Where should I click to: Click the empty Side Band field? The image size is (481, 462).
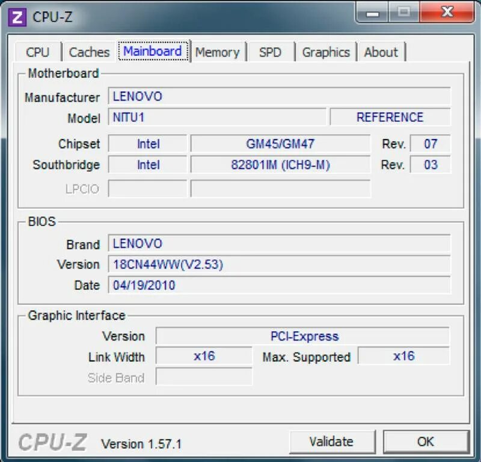click(204, 377)
